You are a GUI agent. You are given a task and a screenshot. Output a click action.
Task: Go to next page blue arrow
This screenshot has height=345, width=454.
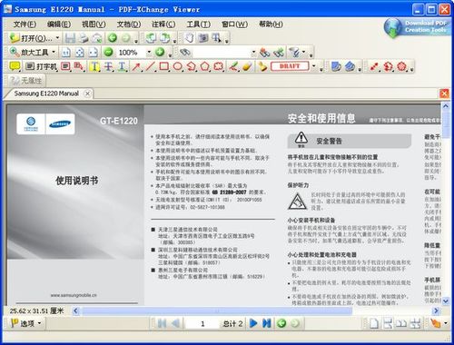253,323
